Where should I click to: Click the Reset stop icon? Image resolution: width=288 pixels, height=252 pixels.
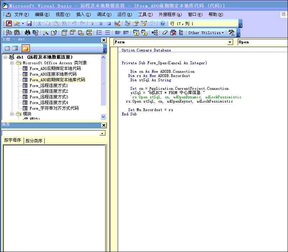pos(109,23)
